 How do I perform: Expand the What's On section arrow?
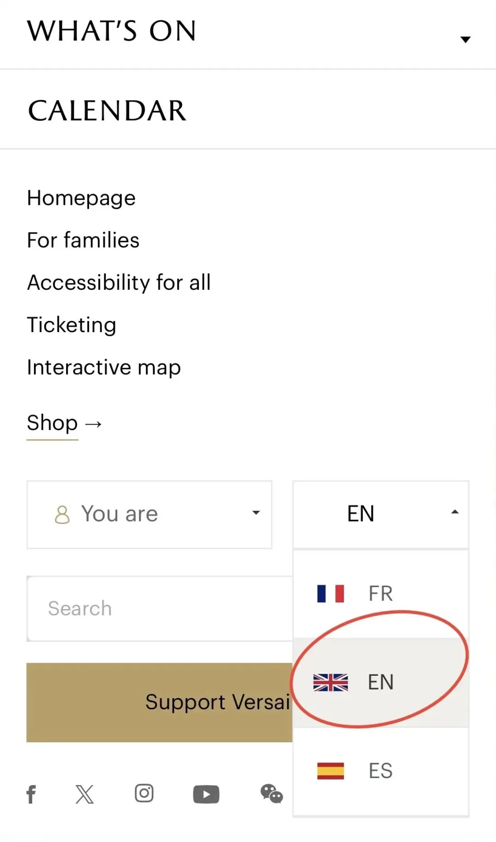(465, 40)
